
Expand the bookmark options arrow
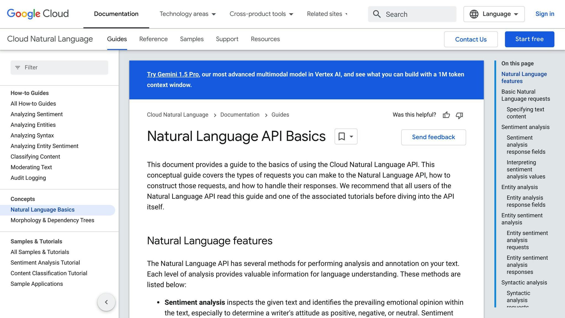click(x=351, y=136)
